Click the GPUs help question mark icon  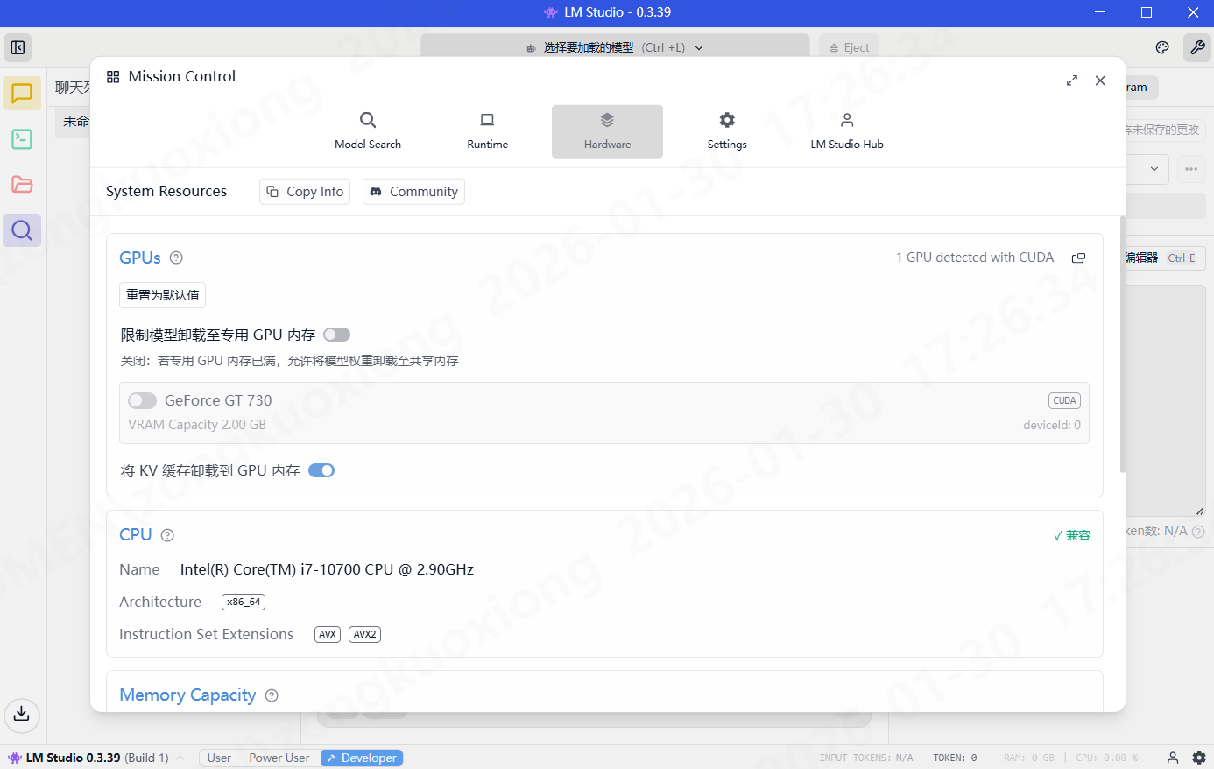pos(176,258)
